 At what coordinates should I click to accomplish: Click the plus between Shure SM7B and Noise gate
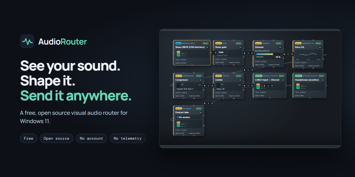[x=215, y=53]
